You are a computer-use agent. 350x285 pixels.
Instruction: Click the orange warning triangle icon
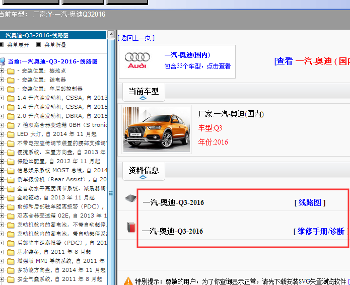click(x=128, y=281)
